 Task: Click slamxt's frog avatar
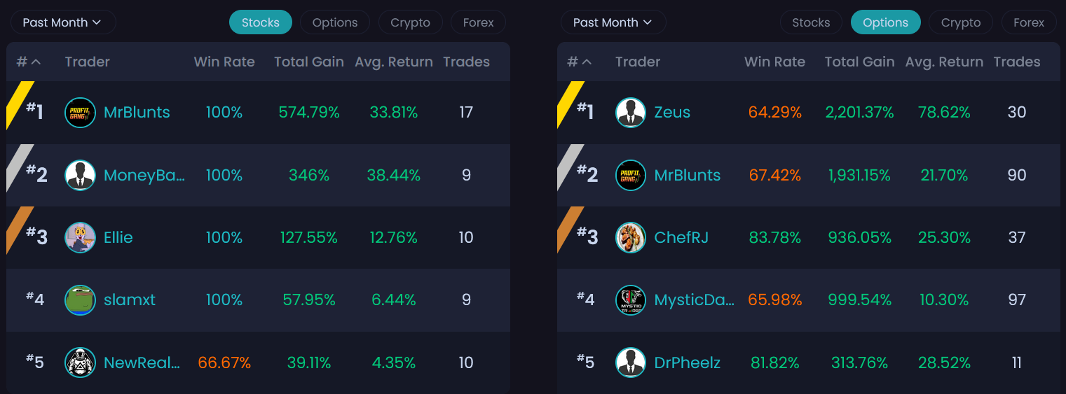point(80,300)
